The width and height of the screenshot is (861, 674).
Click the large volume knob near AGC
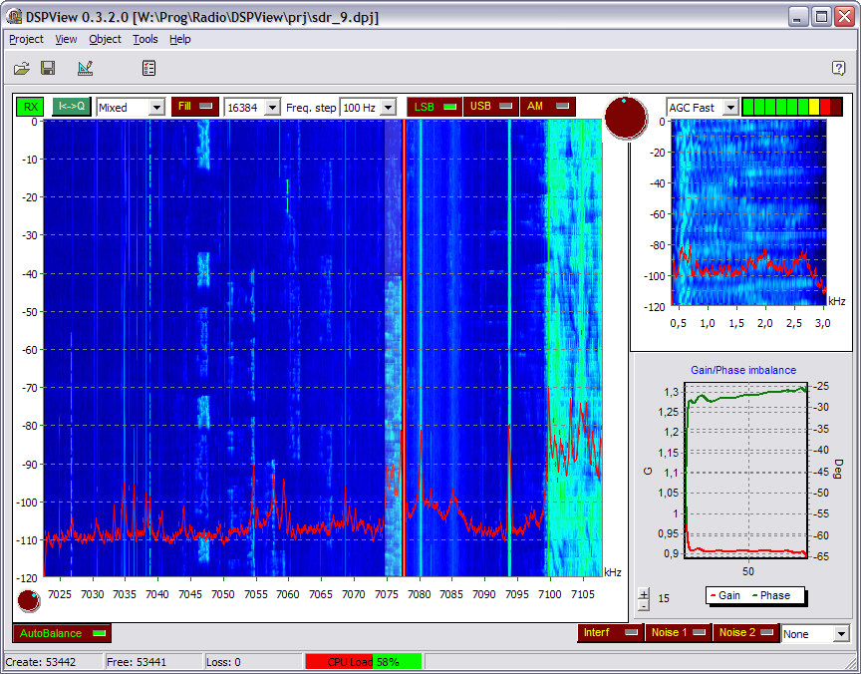[x=625, y=118]
